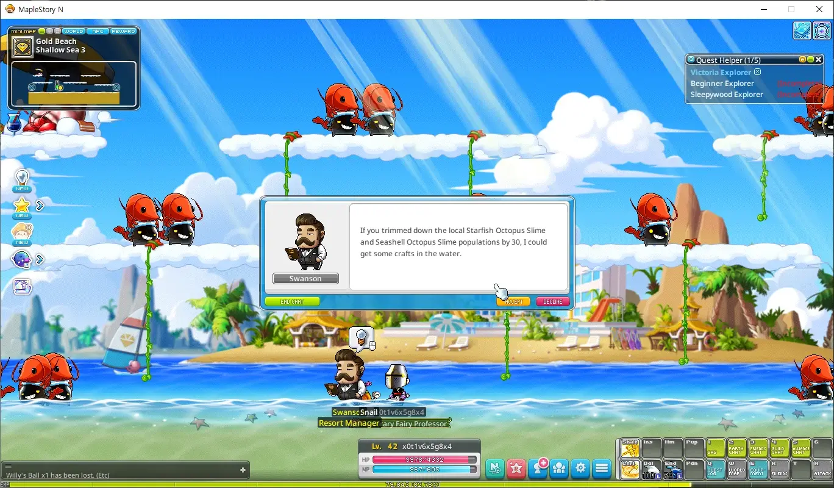Click the Willy's Ball lost chat message

coord(58,475)
